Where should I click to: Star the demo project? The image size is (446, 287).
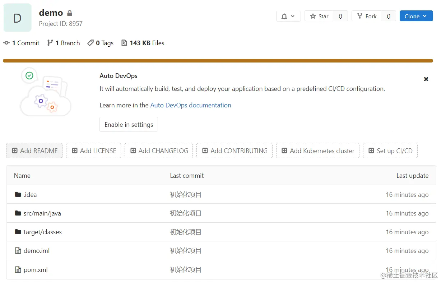tap(319, 16)
